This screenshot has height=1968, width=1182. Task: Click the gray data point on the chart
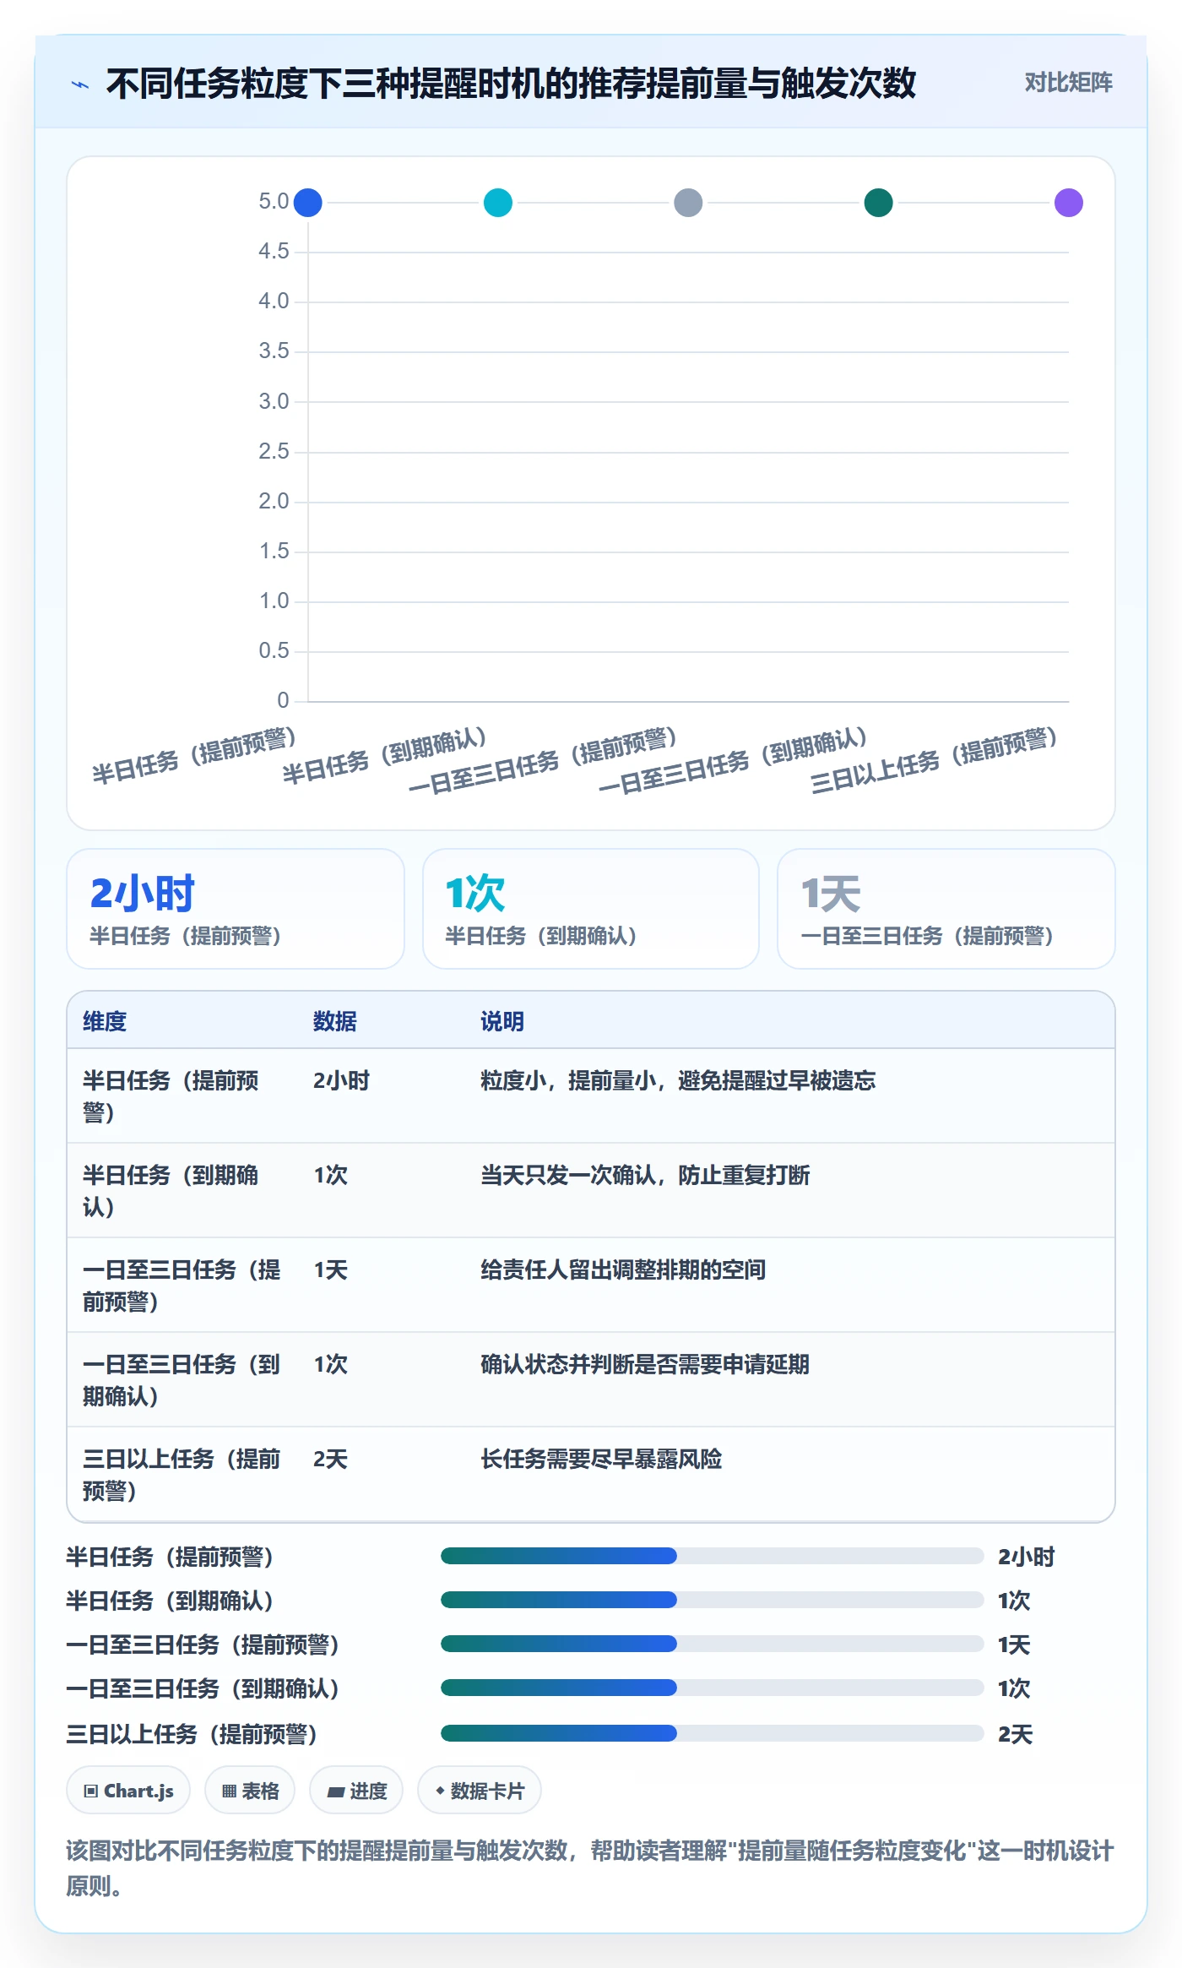(688, 203)
